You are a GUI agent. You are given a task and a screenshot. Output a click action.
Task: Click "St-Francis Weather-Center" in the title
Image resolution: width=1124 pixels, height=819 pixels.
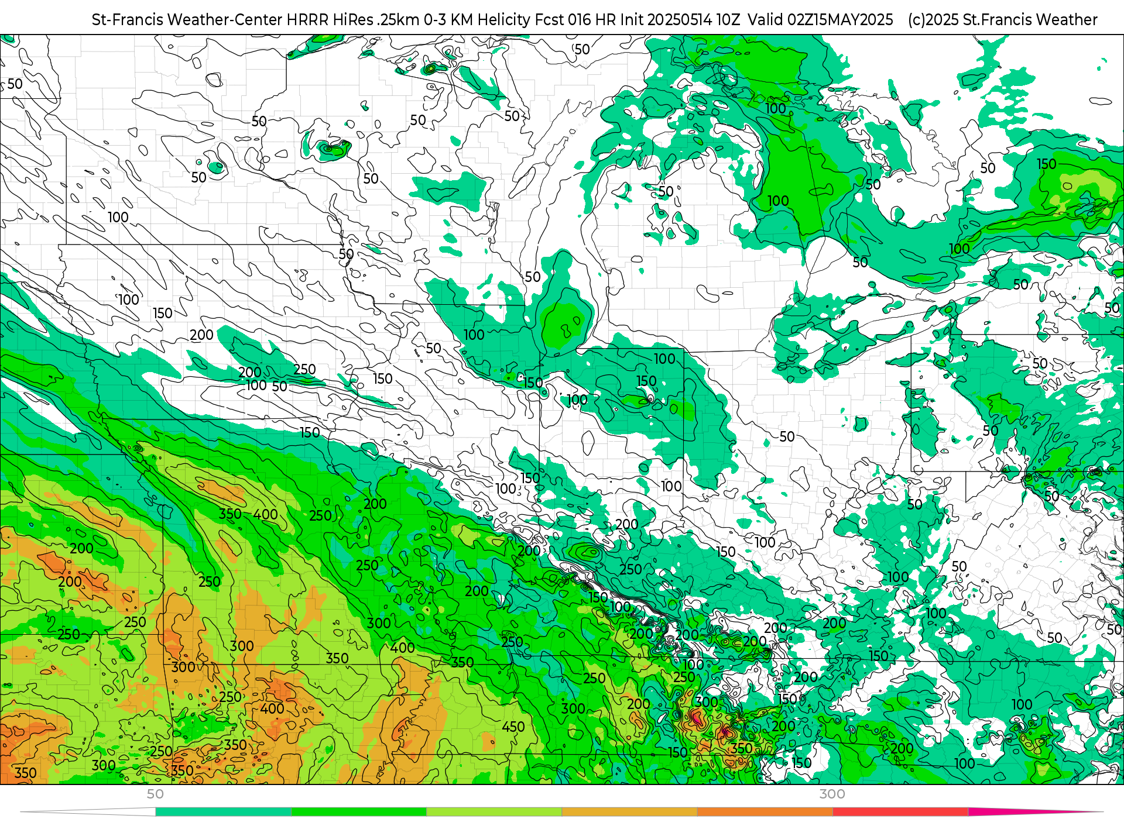point(187,20)
